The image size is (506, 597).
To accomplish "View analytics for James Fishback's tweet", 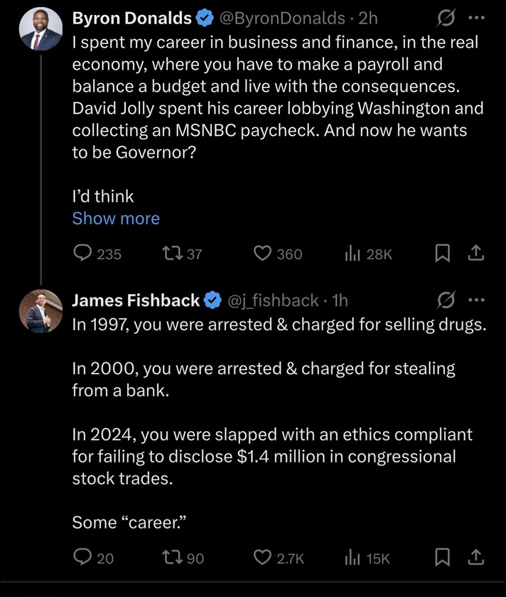I will point(367,559).
